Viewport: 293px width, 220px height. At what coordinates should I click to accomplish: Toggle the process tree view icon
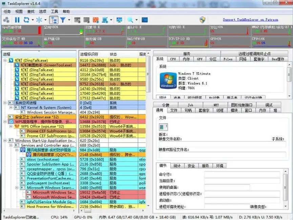click(53, 20)
